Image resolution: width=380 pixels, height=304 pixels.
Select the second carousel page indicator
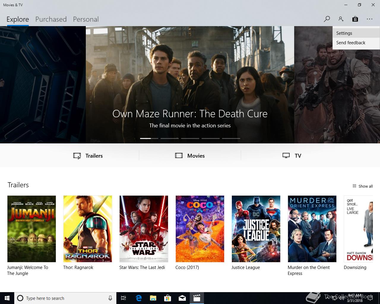point(170,138)
